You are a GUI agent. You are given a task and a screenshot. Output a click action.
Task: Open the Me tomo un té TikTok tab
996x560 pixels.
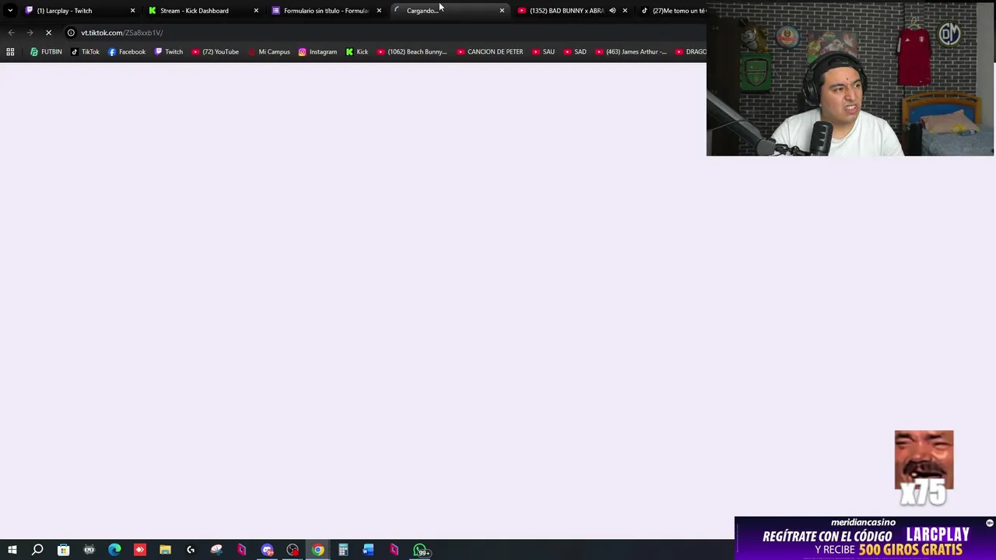click(x=674, y=11)
